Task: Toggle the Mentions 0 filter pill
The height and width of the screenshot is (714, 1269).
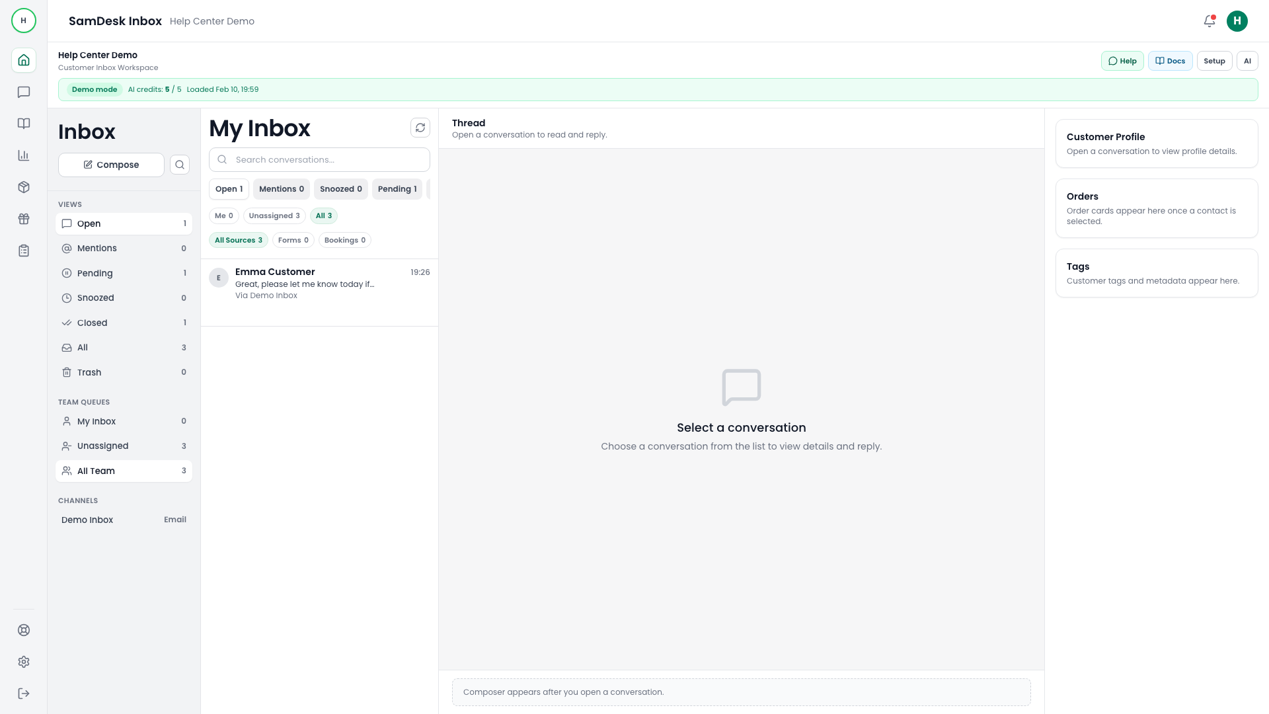Action: coord(281,189)
